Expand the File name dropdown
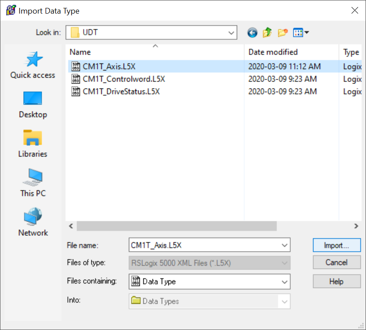366x330 pixels. (284, 245)
